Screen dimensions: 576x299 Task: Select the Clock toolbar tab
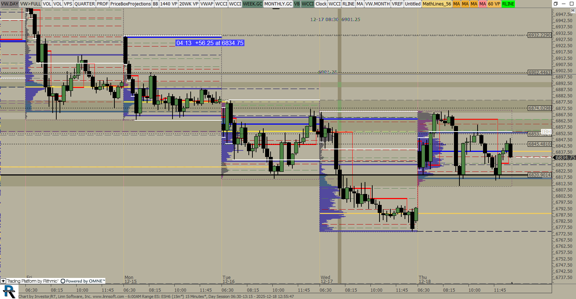(321, 4)
